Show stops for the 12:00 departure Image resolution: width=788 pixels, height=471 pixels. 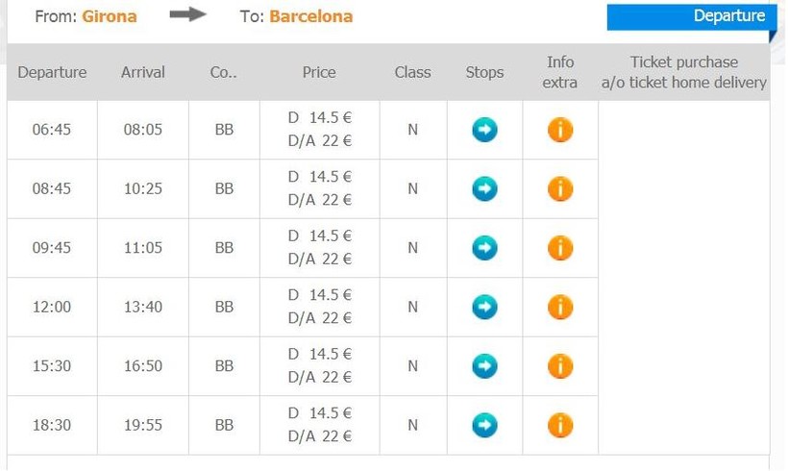tap(485, 307)
